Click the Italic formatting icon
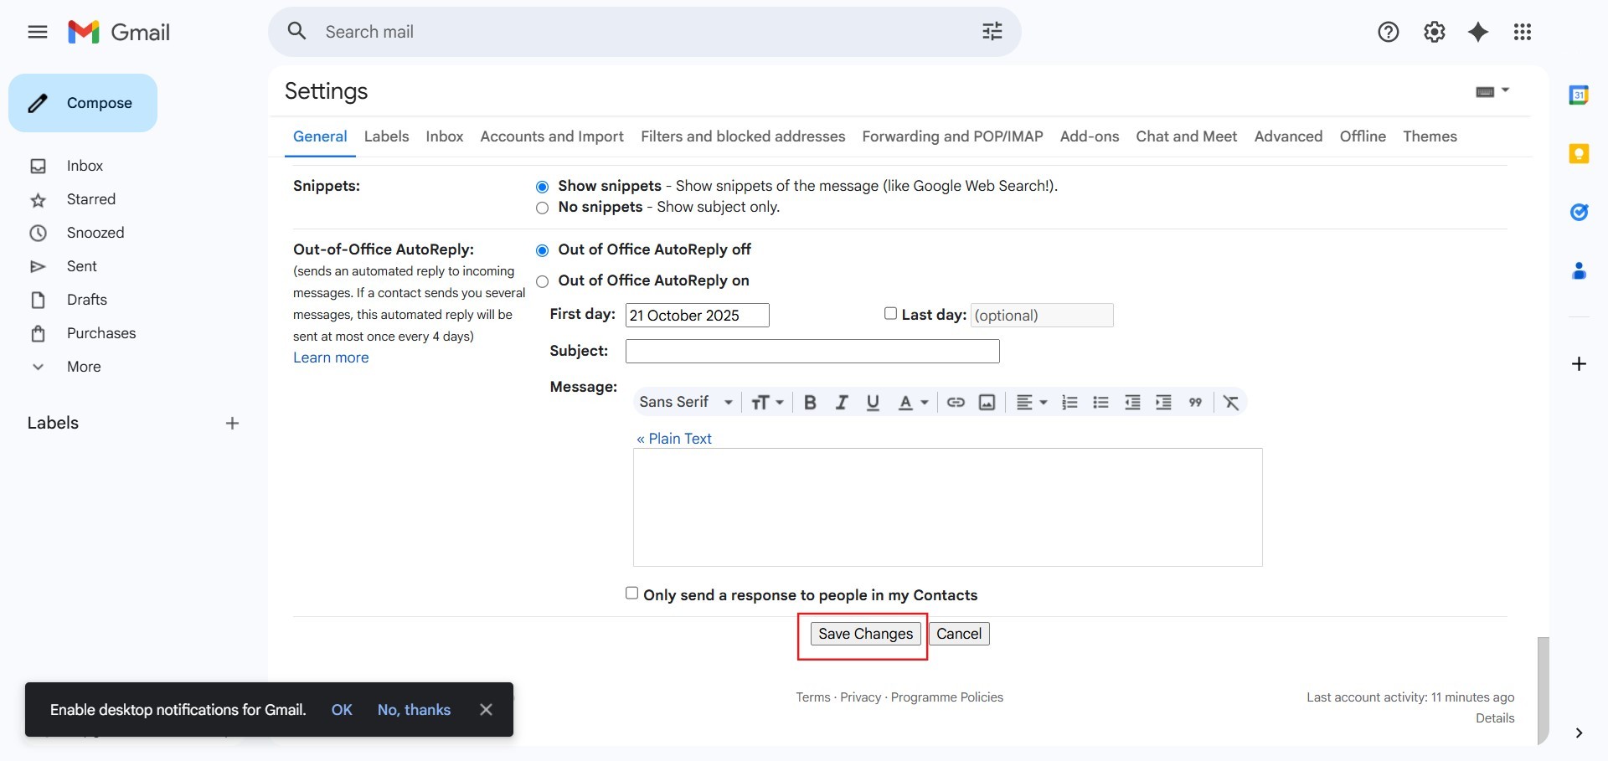The image size is (1608, 761). click(842, 403)
